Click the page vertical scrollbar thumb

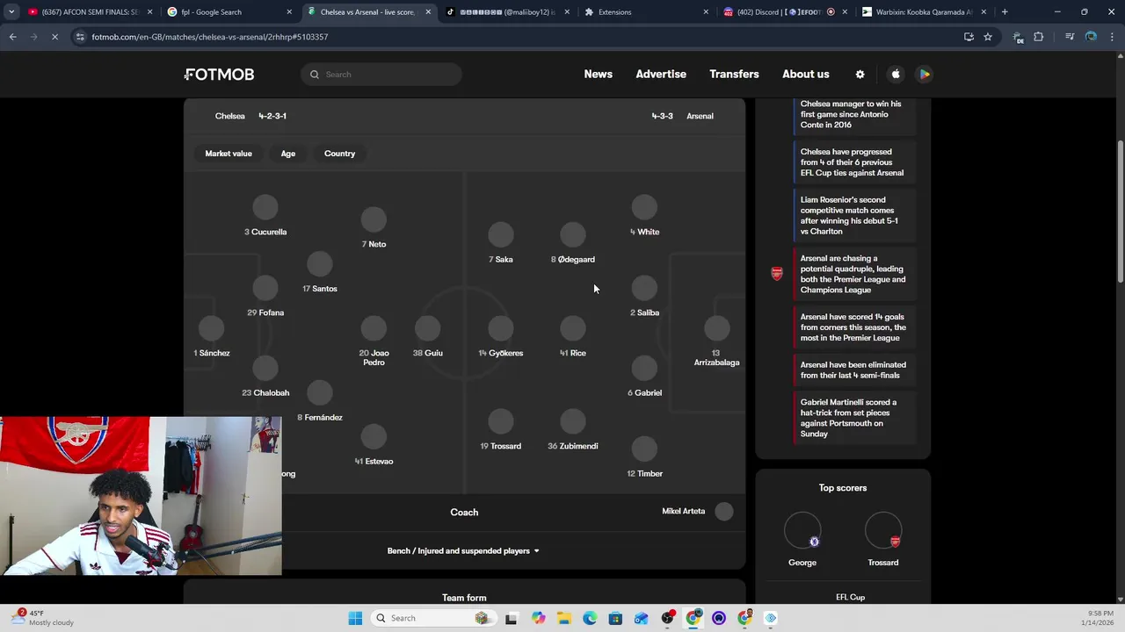[1120, 211]
